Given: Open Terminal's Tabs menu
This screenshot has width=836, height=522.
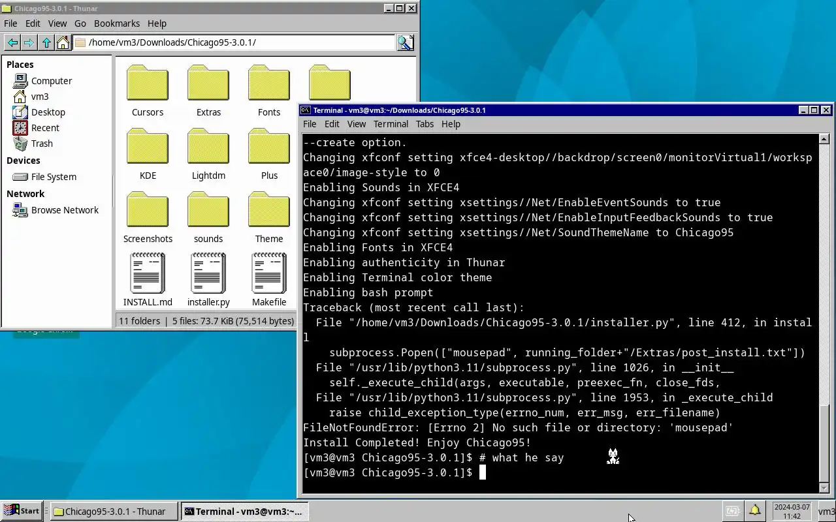Looking at the screenshot, I should (425, 124).
